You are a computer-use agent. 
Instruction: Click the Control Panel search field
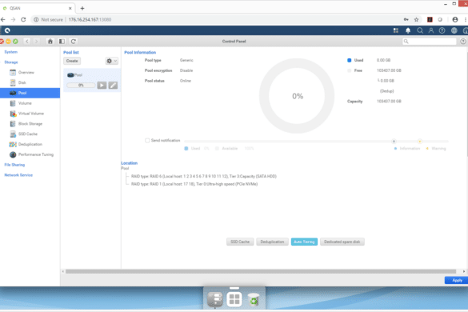[x=429, y=42]
